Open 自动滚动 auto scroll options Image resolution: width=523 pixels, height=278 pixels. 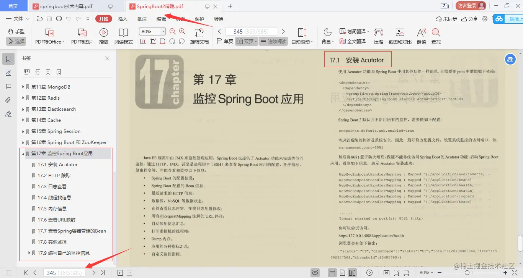coord(302,37)
